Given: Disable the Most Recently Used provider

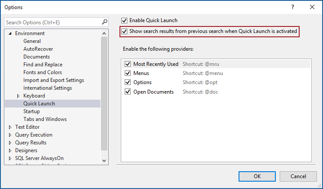Looking at the screenshot, I should point(128,64).
